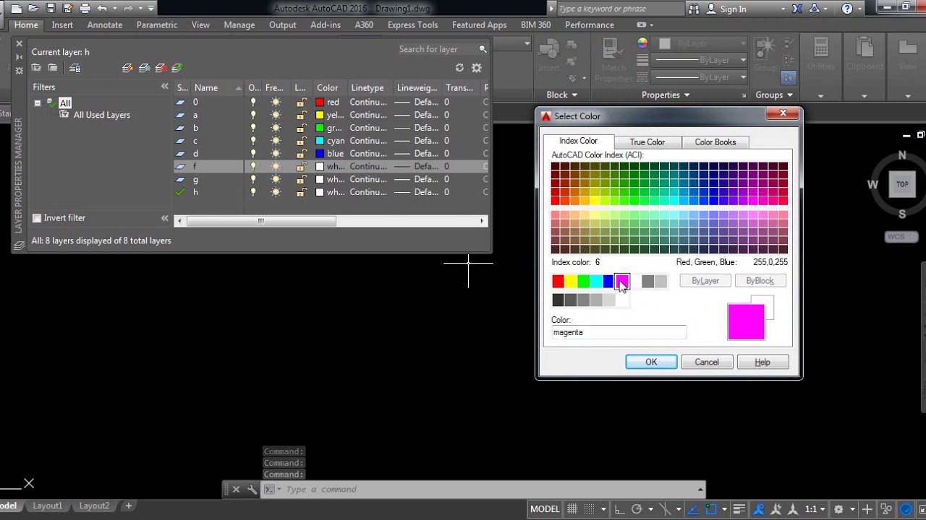Switch to the True Color tab

(647, 142)
